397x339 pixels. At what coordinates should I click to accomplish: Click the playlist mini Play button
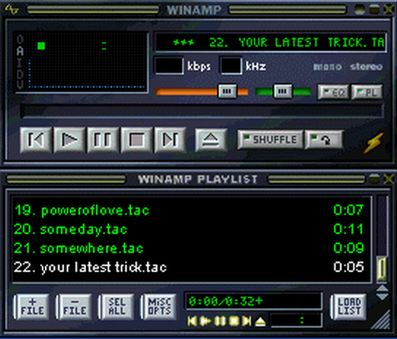pyautogui.click(x=205, y=321)
